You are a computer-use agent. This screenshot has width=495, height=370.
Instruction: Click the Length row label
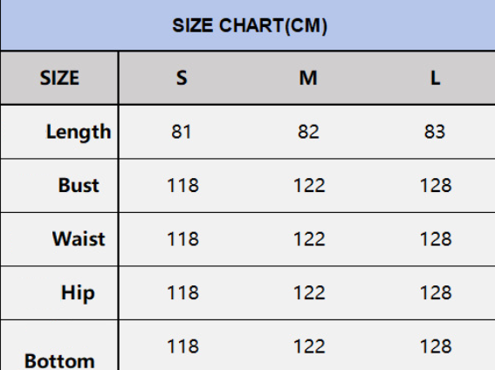79,132
